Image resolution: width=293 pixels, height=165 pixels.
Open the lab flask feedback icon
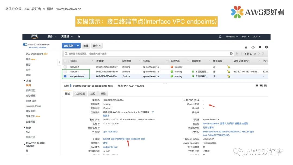(x=246, y=47)
